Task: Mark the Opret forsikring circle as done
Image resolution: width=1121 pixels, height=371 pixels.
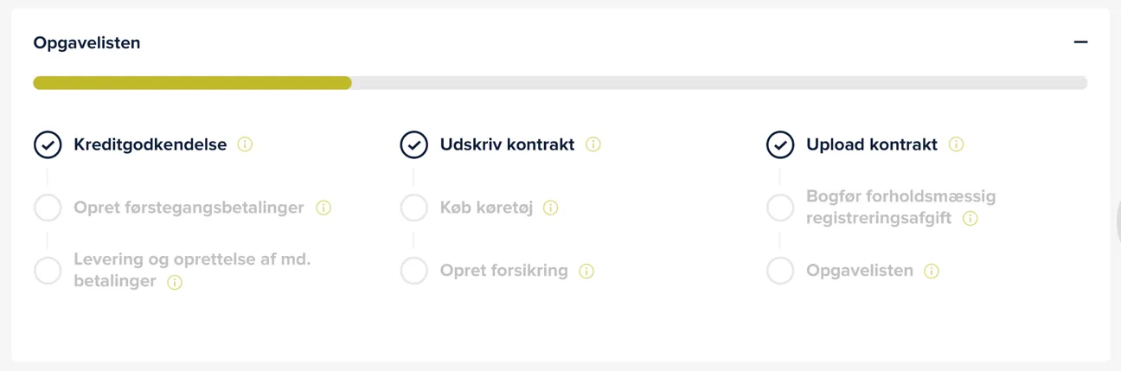Action: tap(414, 271)
